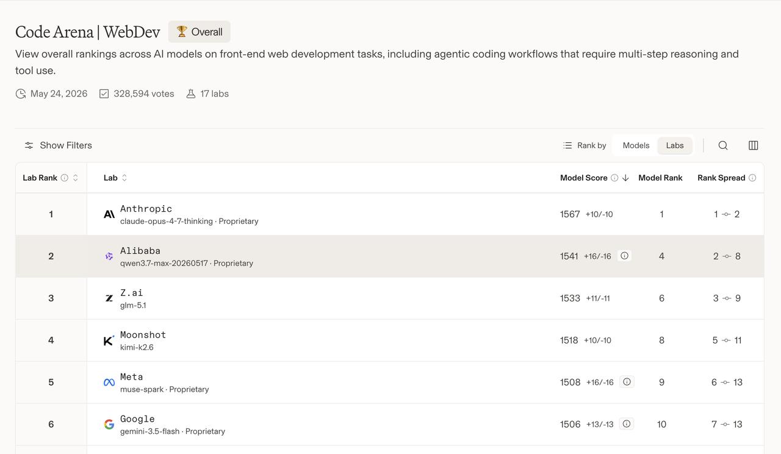This screenshot has height=454, width=781.
Task: Expand the Show Filters panel
Action: pos(59,145)
